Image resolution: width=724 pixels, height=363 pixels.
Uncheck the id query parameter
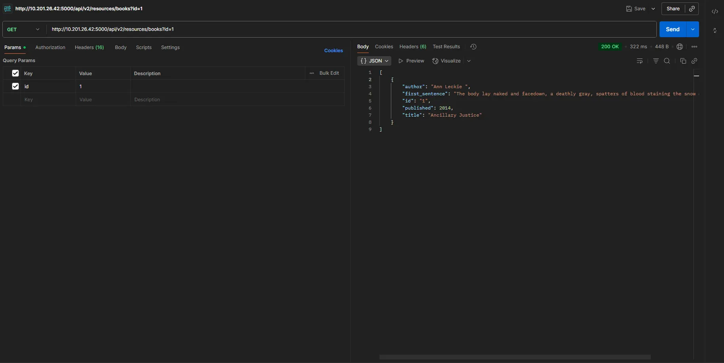[x=15, y=86]
